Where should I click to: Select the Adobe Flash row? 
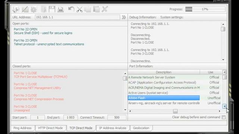pos(164,98)
